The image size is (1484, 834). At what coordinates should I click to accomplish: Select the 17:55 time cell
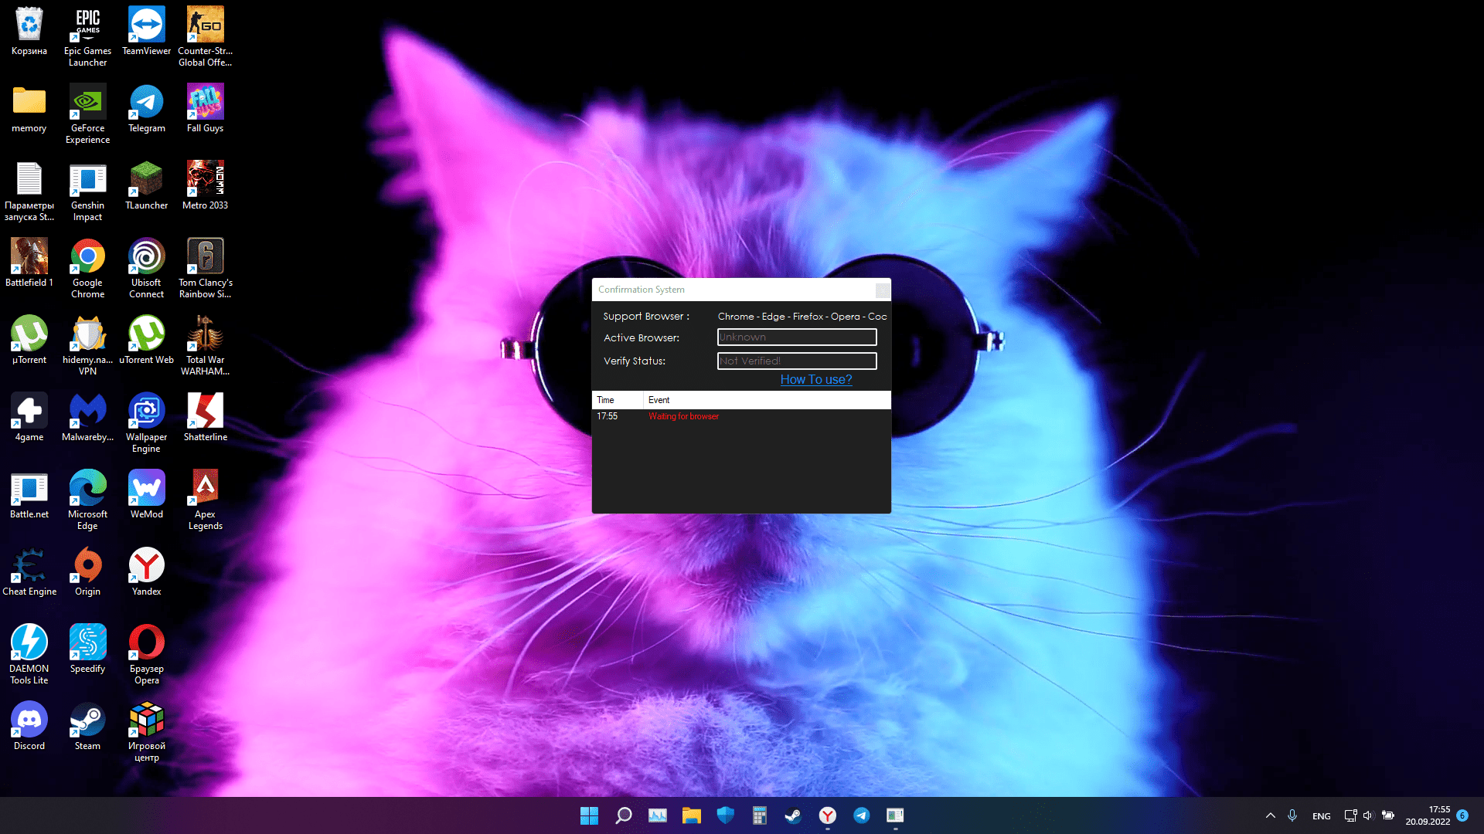(x=607, y=416)
